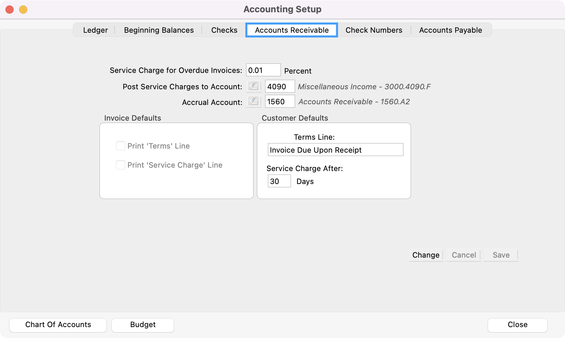Viewport: 565px width, 338px height.
Task: Click the service charge percent field
Action: [263, 70]
